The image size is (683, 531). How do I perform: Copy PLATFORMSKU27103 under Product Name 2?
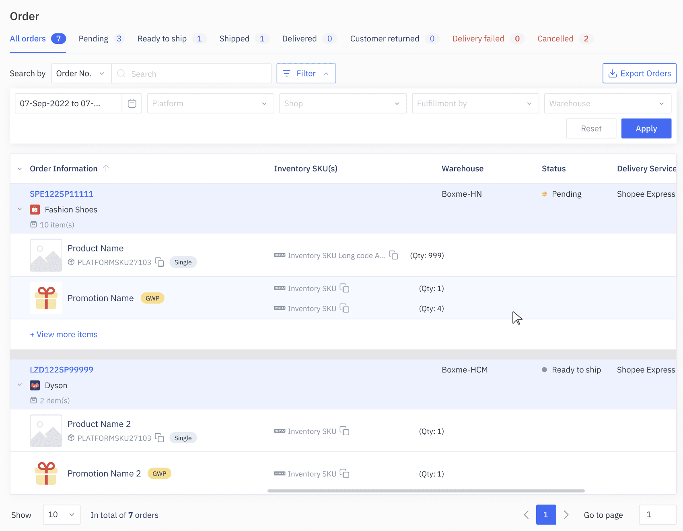coord(160,438)
